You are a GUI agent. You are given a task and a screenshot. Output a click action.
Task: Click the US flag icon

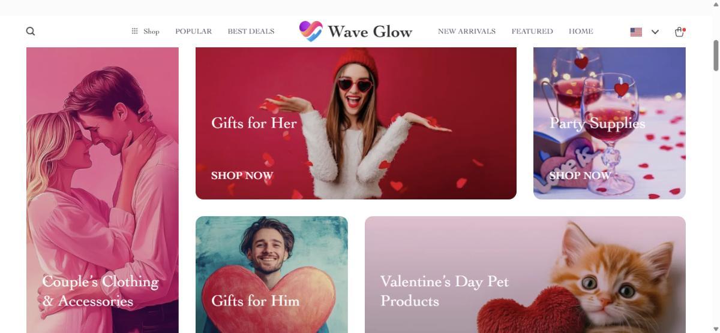pyautogui.click(x=636, y=32)
